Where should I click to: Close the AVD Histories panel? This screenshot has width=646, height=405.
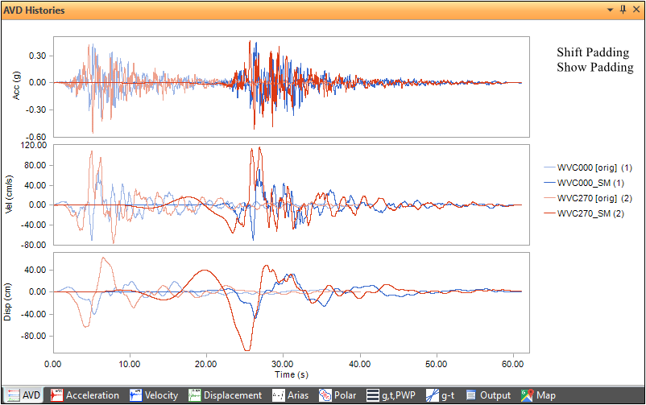tap(636, 10)
